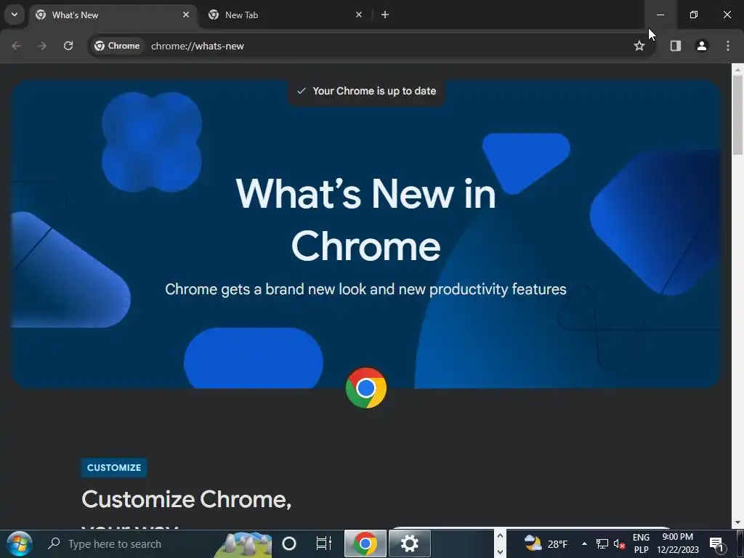Open a new tab with plus button
This screenshot has width=744, height=558.
click(x=385, y=15)
